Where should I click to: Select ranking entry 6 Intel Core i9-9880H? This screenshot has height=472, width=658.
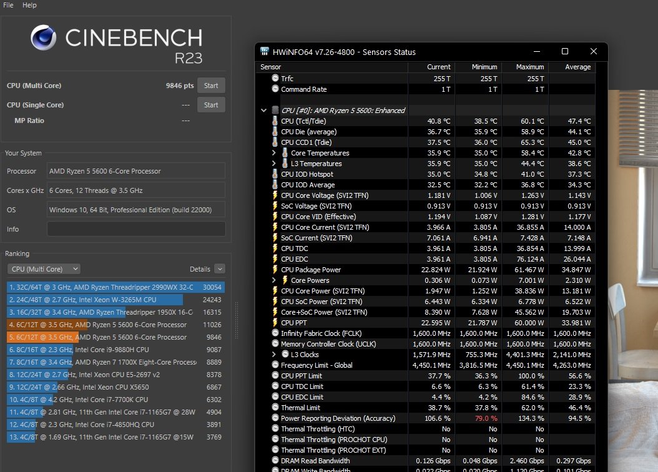click(116, 350)
